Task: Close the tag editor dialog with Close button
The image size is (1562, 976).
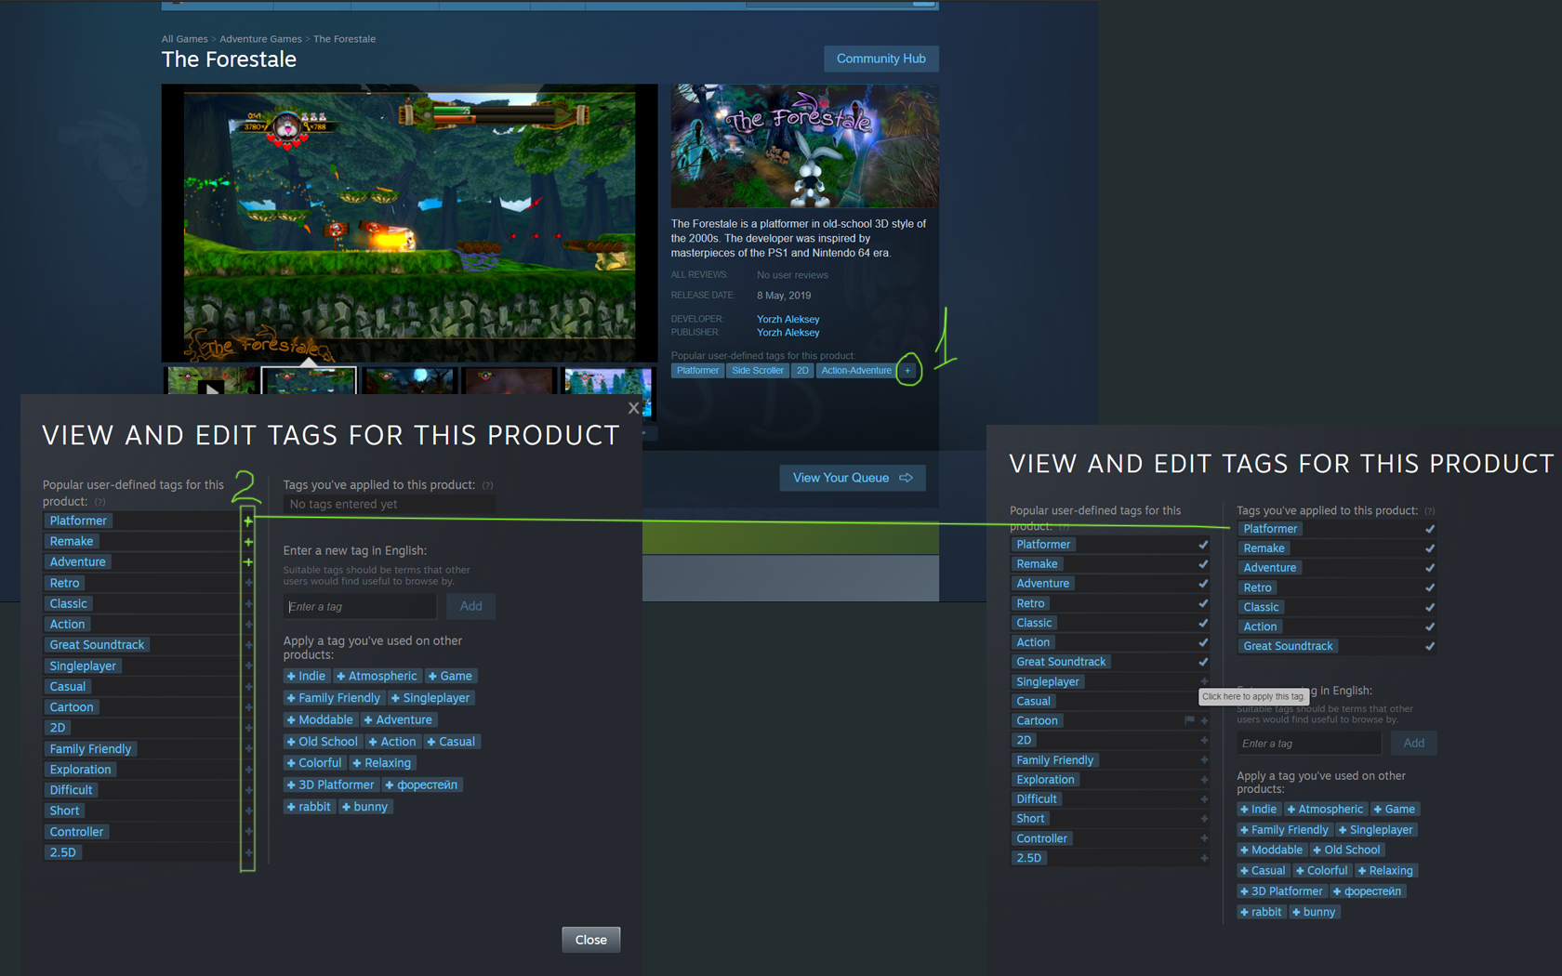Action: [590, 940]
